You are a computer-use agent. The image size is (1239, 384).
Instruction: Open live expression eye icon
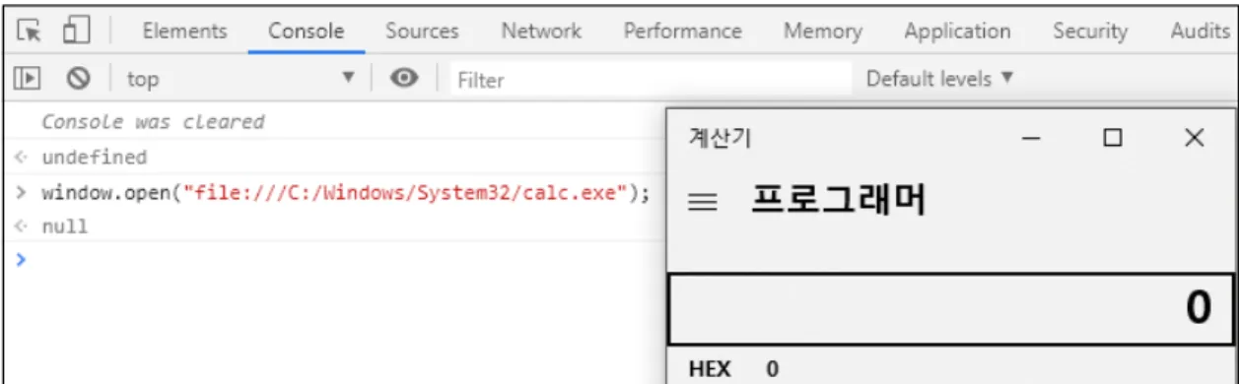pyautogui.click(x=403, y=79)
